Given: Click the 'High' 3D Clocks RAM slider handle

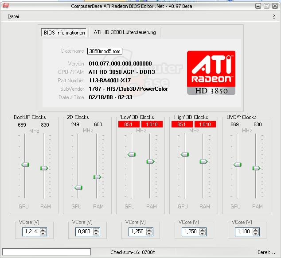Looking at the screenshot, I should 203,162.
